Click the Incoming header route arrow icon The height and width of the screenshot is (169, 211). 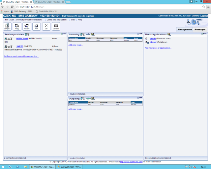coord(88,34)
